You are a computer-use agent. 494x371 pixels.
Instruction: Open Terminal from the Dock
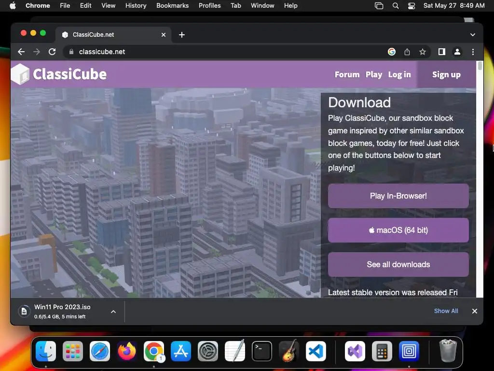pos(262,351)
